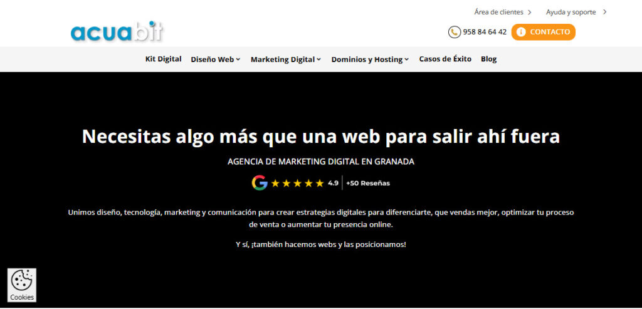Call the 958 84 64 42 phone number
Image resolution: width=642 pixels, height=309 pixels.
(485, 32)
